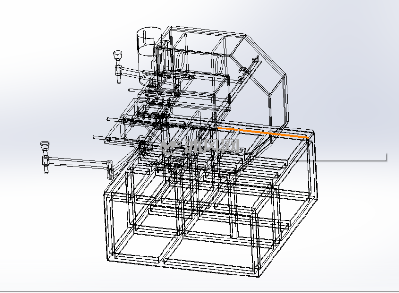
Task: Select the upper-left crank handle knob
Action: point(118,55)
